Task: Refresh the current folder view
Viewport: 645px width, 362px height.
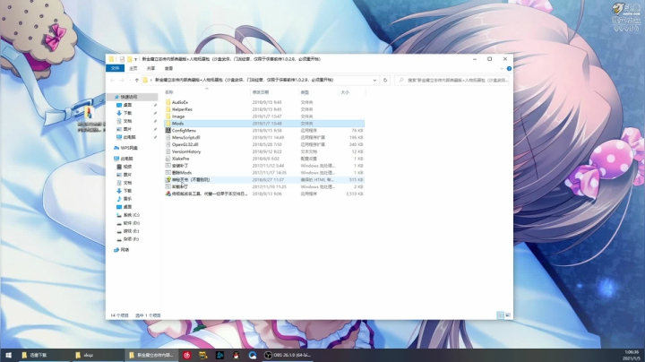Action: coord(385,81)
